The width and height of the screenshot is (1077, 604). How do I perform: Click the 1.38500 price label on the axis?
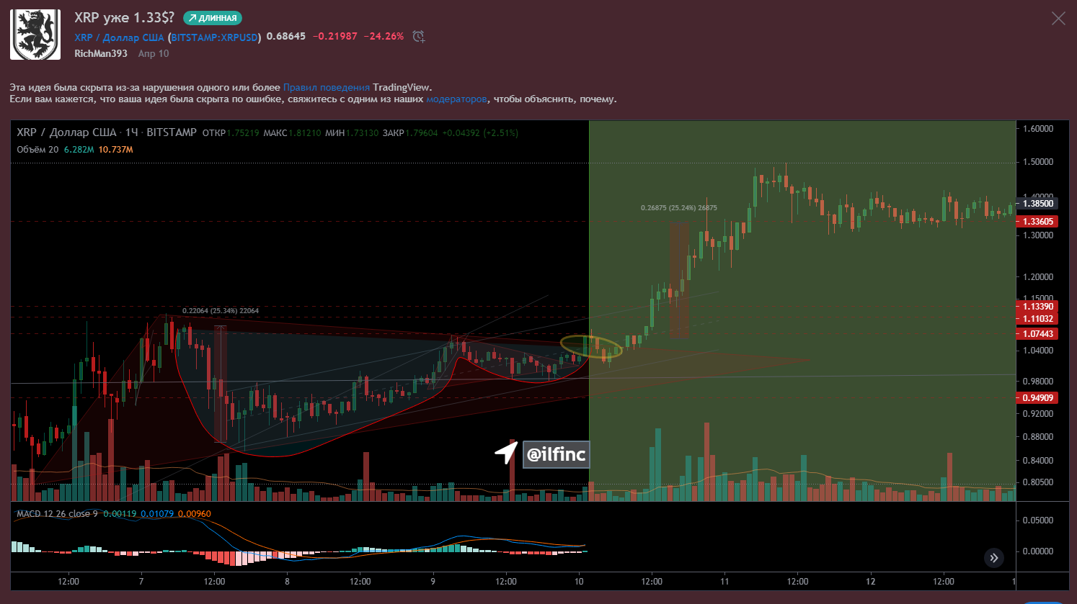[x=1037, y=204]
